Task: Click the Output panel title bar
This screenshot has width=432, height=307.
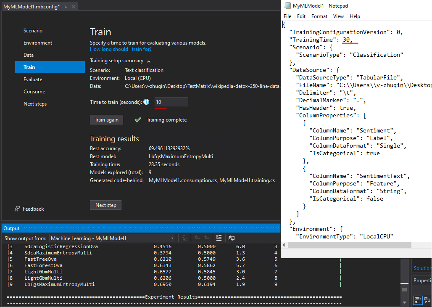Action: (141, 228)
